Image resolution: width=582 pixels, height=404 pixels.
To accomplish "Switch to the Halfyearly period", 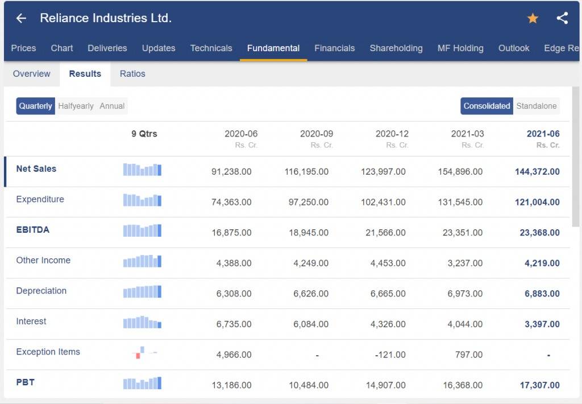I will [76, 106].
